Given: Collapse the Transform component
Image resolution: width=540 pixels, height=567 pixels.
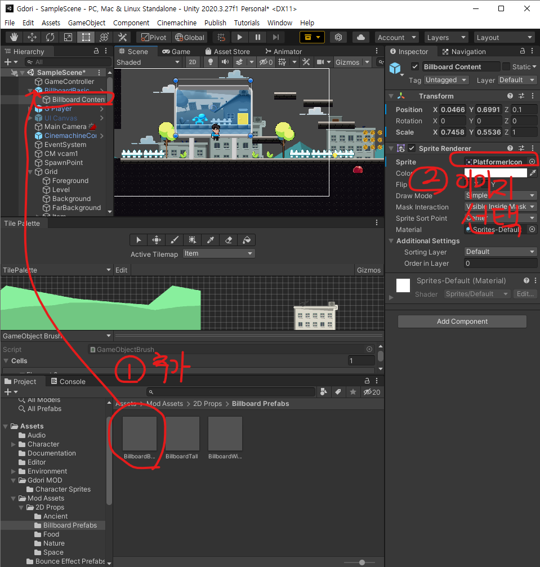Looking at the screenshot, I should (x=391, y=96).
